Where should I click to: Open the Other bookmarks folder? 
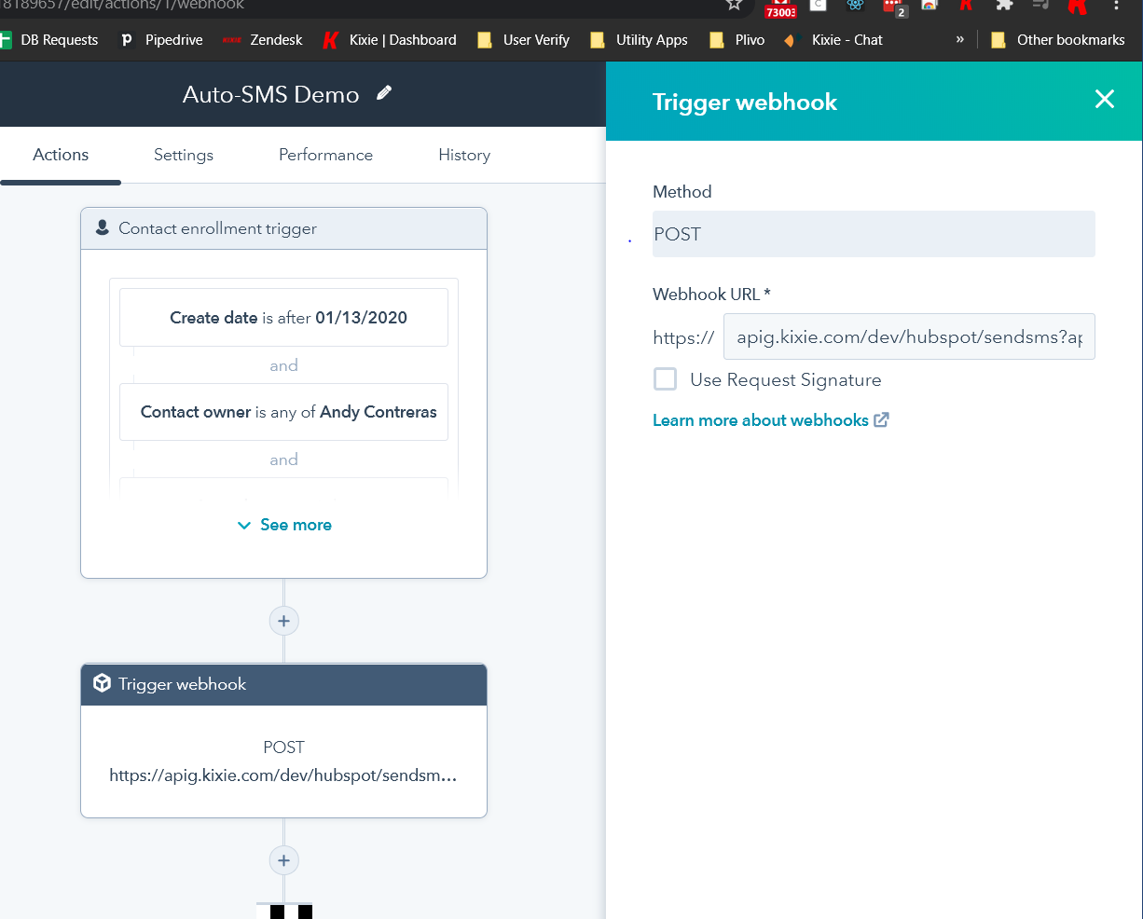click(1057, 40)
